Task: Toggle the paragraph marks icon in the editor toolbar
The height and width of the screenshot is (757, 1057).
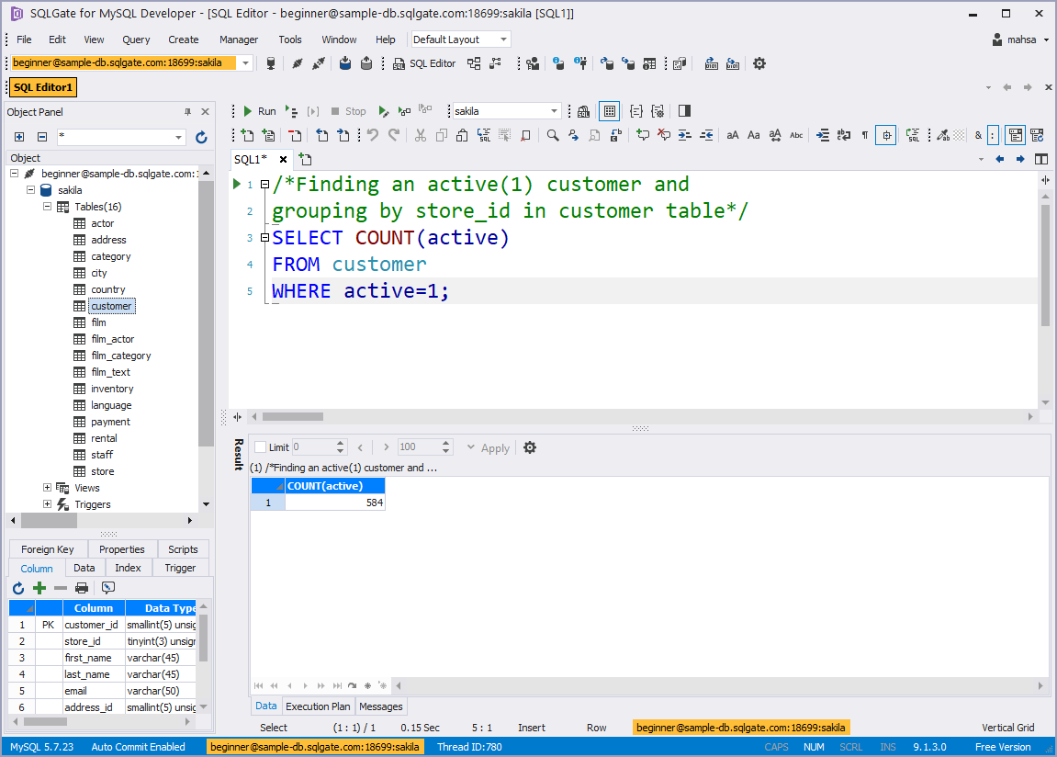Action: click(864, 135)
